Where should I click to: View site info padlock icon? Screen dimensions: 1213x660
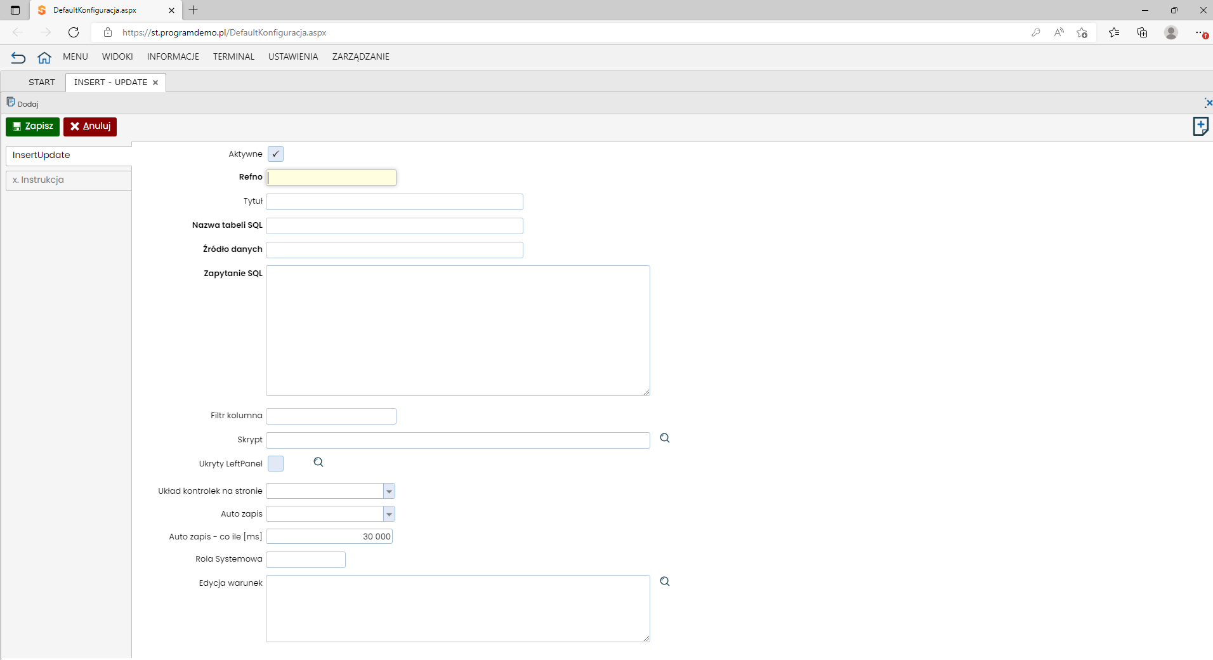[x=108, y=32]
